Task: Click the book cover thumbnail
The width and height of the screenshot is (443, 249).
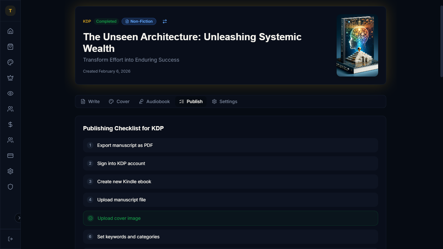Action: pos(357,45)
